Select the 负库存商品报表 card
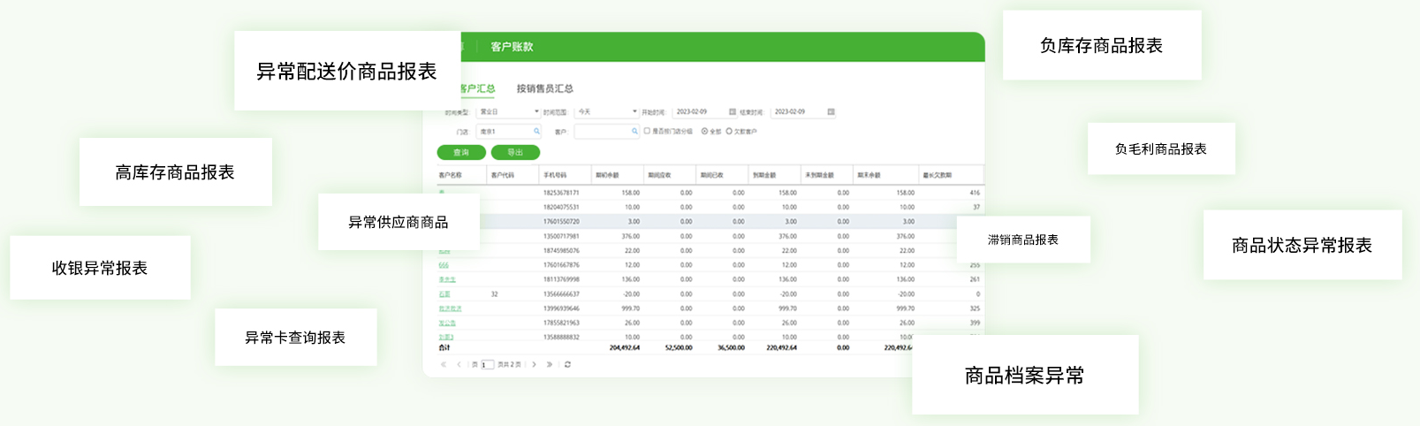1420x426 pixels. click(x=1101, y=46)
